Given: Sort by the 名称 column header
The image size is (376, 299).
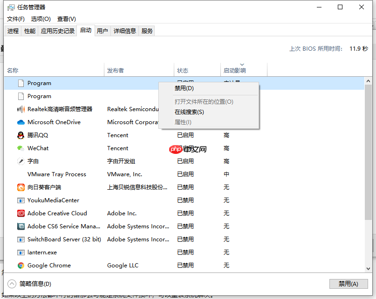Looking at the screenshot, I should [x=54, y=70].
